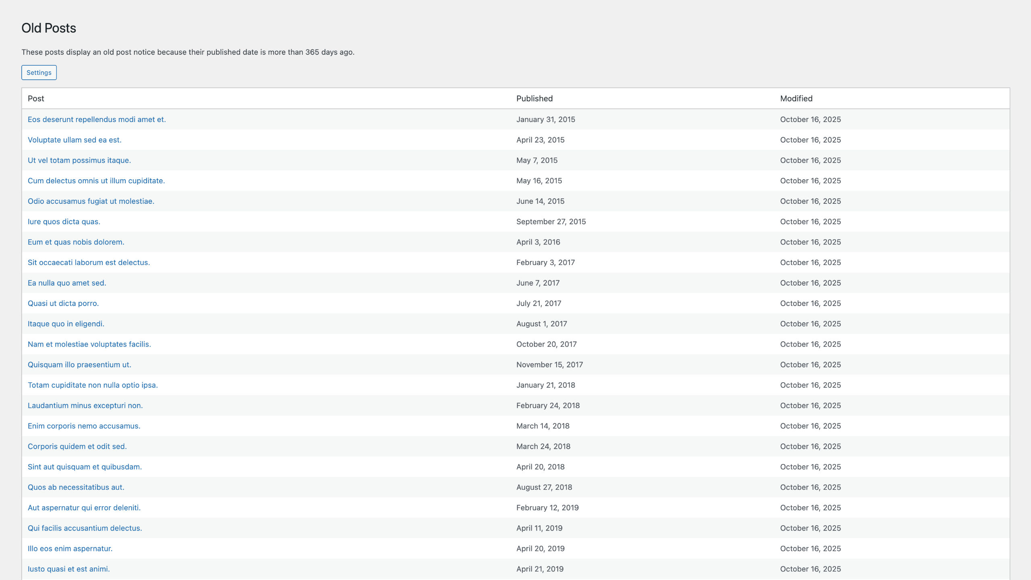This screenshot has width=1031, height=580.
Task: Open post 'Eos deserunt repellendus modi amet et.'
Action: (97, 119)
